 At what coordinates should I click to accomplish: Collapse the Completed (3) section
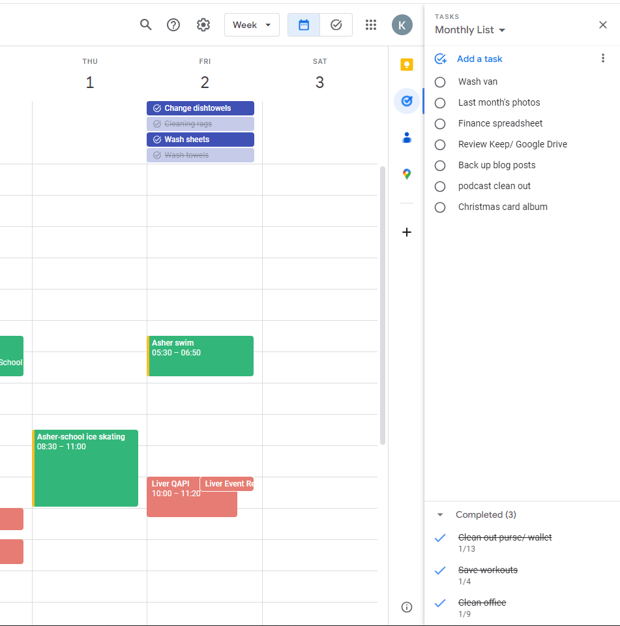click(440, 515)
